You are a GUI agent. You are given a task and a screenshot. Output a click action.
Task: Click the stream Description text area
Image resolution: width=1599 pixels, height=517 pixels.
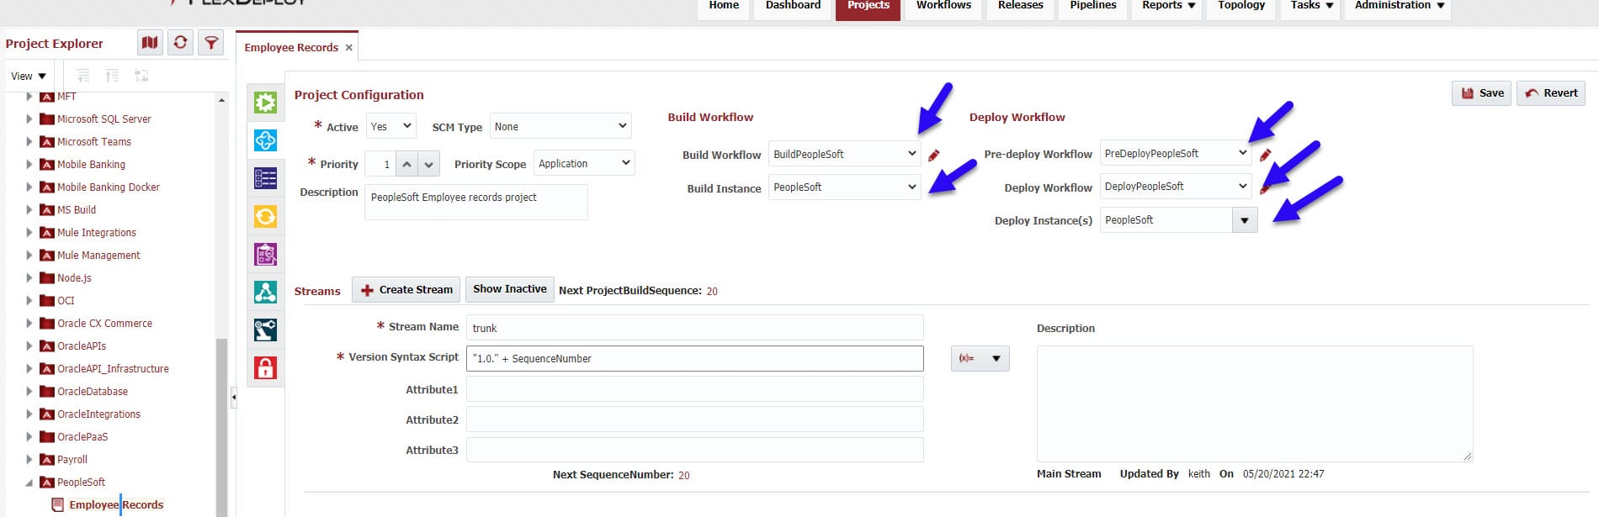pos(1255,404)
